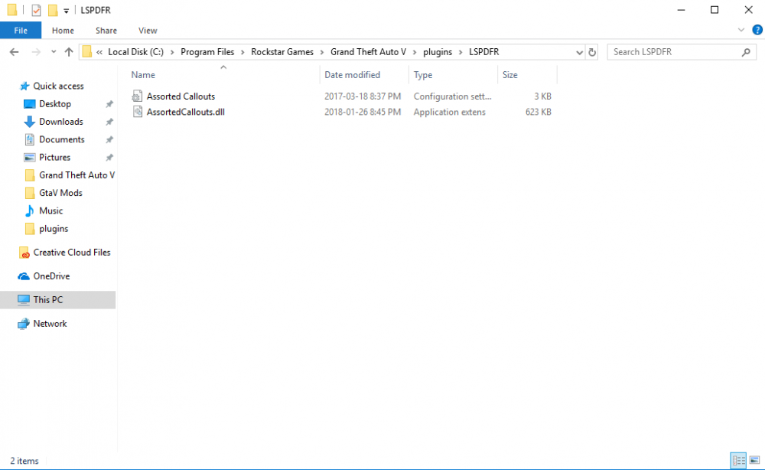765x470 pixels.
Task: Select Grand Theft Auto V breadcrumb
Action: pyautogui.click(x=369, y=52)
